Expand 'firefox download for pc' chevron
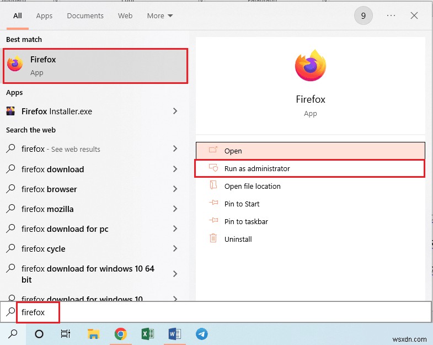This screenshot has height=345, width=433. pos(175,229)
